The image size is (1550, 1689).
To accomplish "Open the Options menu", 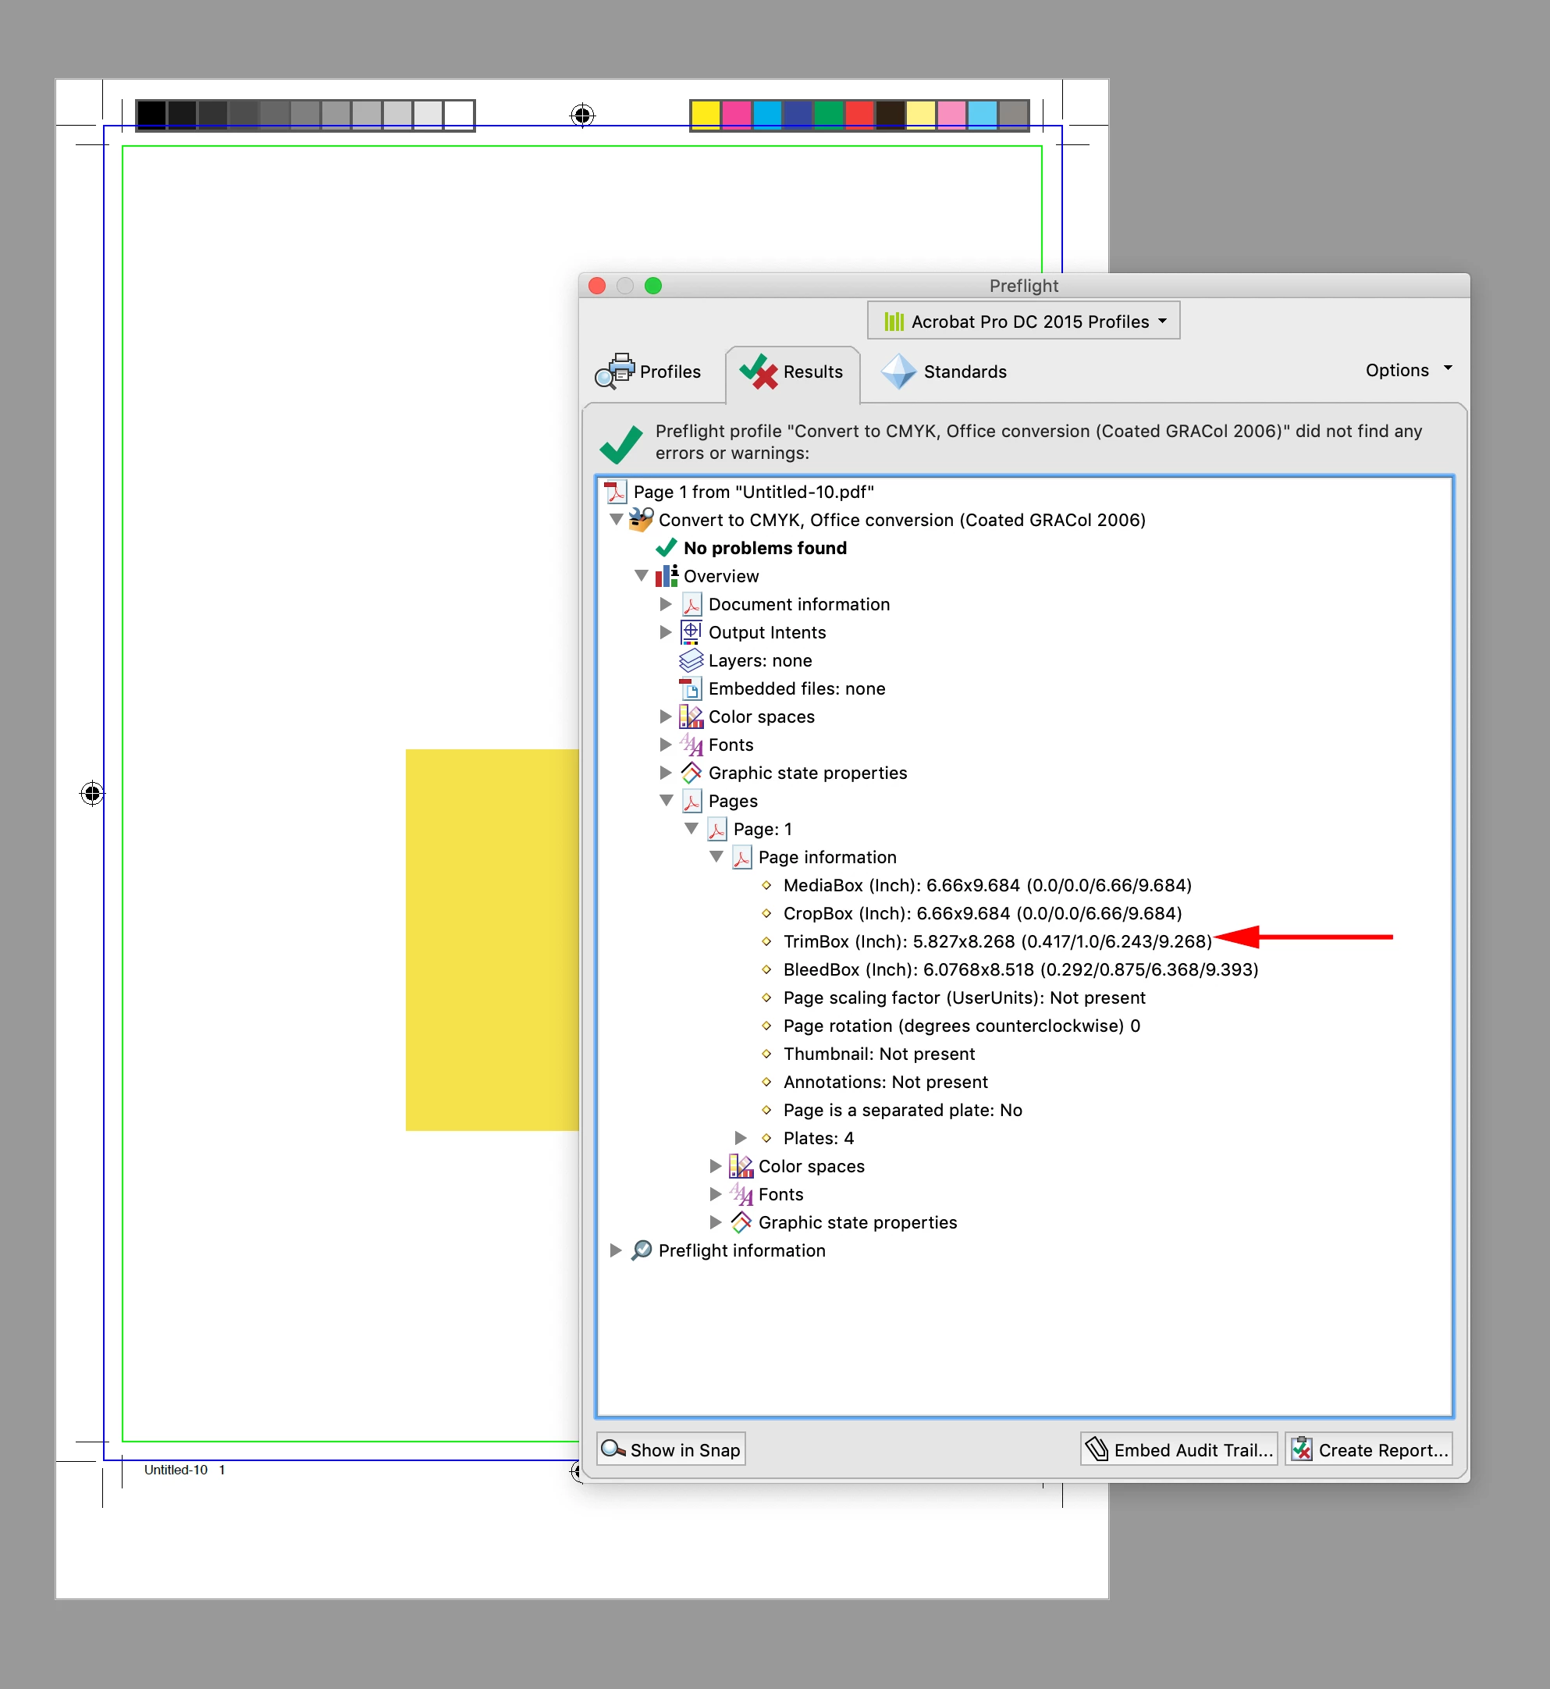I will click(1407, 370).
